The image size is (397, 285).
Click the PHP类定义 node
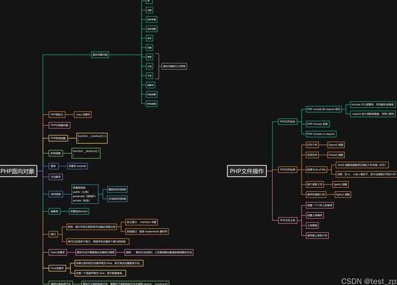pyautogui.click(x=57, y=115)
